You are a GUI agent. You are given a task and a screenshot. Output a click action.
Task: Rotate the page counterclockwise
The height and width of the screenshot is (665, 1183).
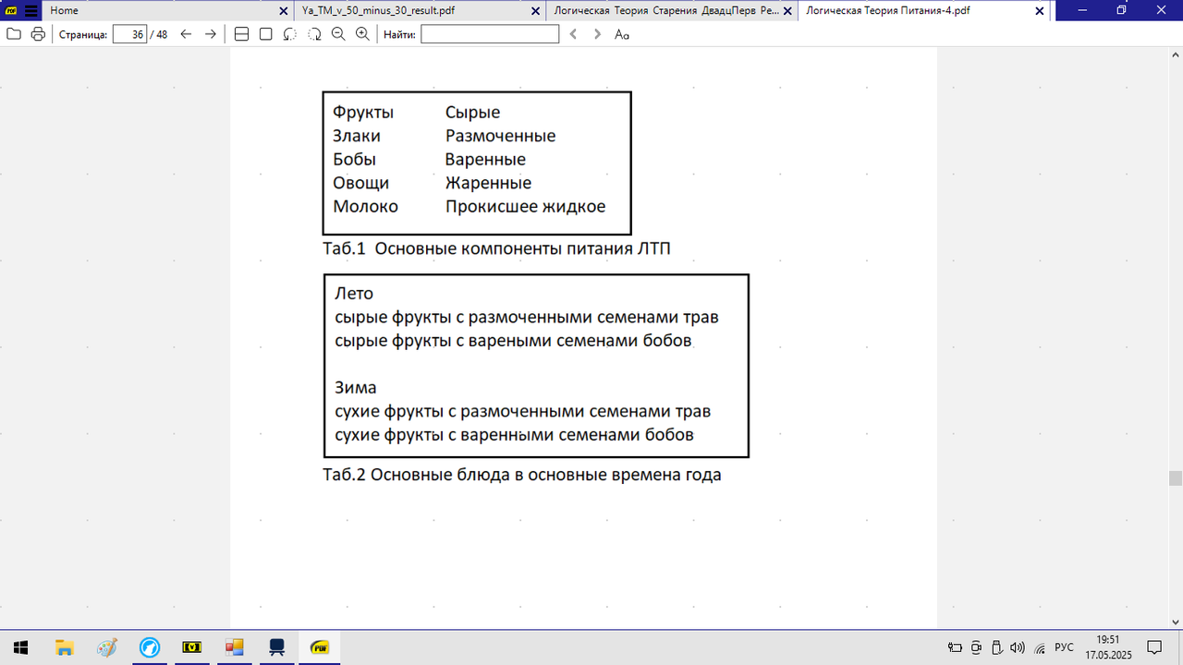[x=289, y=34]
